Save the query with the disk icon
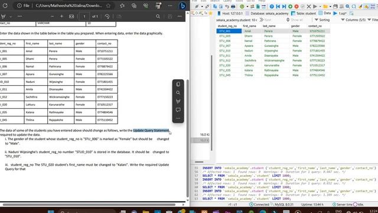Viewport: 378px width, 213px height. click(x=335, y=7)
